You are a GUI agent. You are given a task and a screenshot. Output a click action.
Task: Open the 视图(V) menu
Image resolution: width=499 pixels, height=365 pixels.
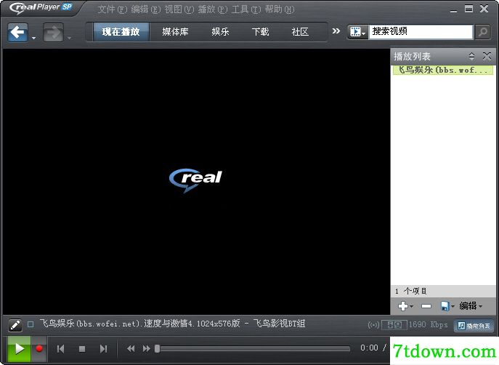179,9
